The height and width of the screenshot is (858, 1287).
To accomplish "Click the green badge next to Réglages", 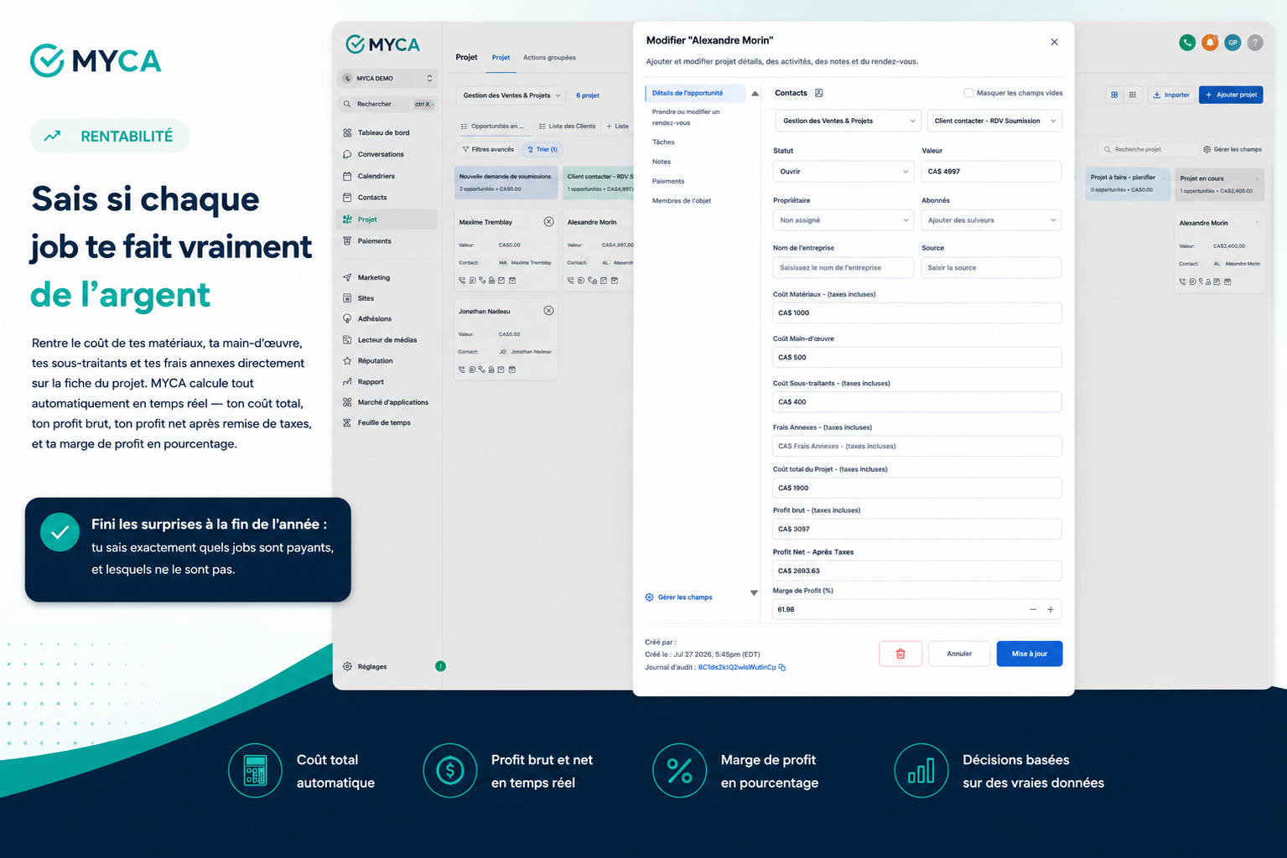I will click(x=440, y=666).
